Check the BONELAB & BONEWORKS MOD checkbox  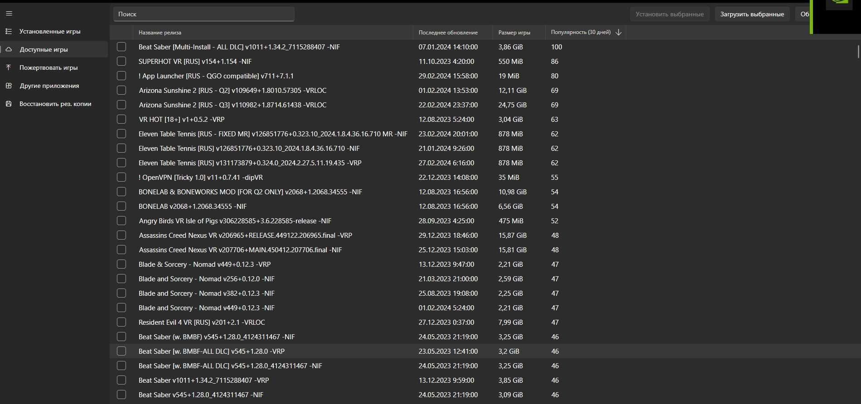(121, 192)
